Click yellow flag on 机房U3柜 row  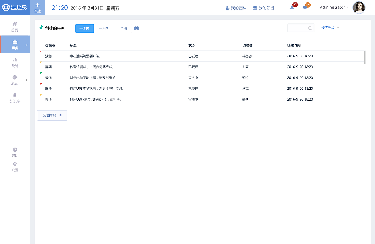[41, 95]
